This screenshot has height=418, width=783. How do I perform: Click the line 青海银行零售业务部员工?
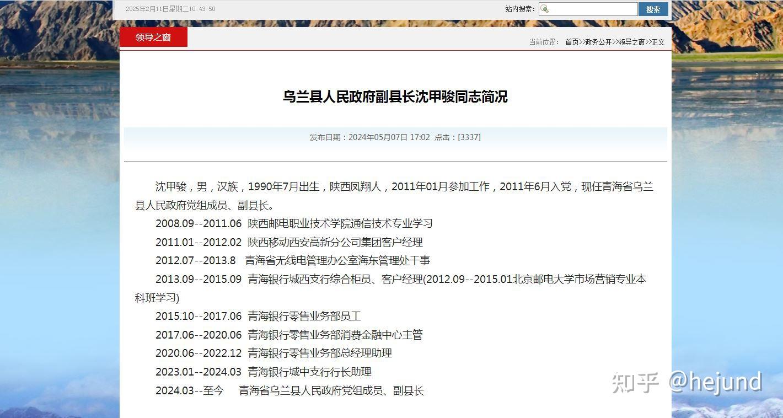tap(304, 317)
